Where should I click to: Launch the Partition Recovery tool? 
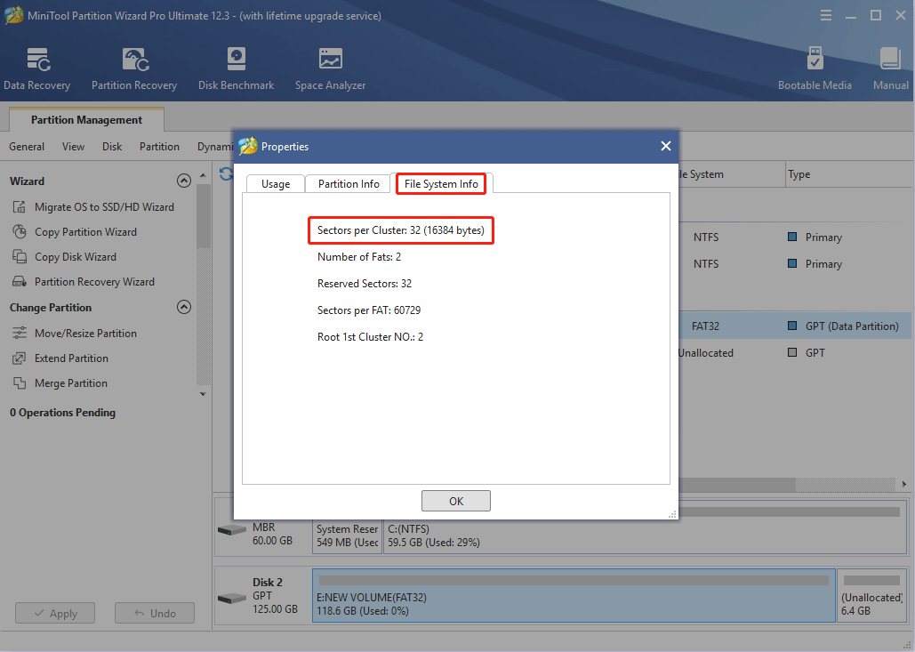pyautogui.click(x=134, y=68)
